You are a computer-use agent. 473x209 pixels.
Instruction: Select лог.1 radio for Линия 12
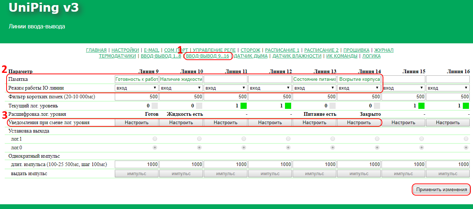click(x=288, y=139)
